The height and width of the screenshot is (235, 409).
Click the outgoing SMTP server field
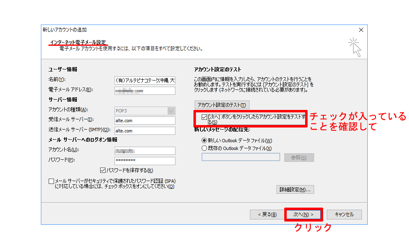145,131
